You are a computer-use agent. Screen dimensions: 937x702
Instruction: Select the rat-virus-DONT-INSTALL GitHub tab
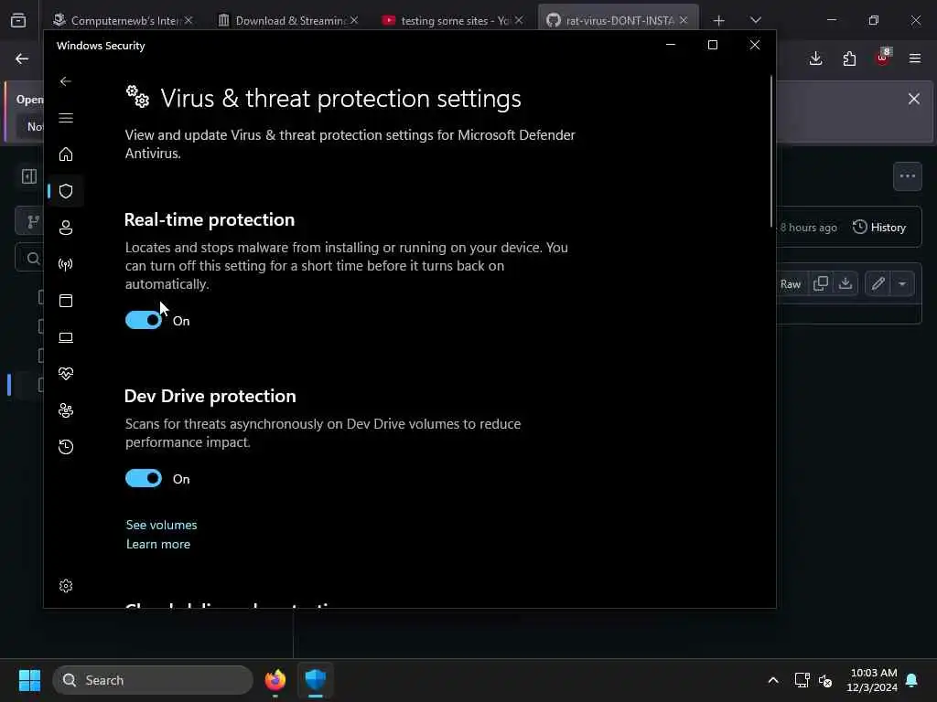pos(618,20)
